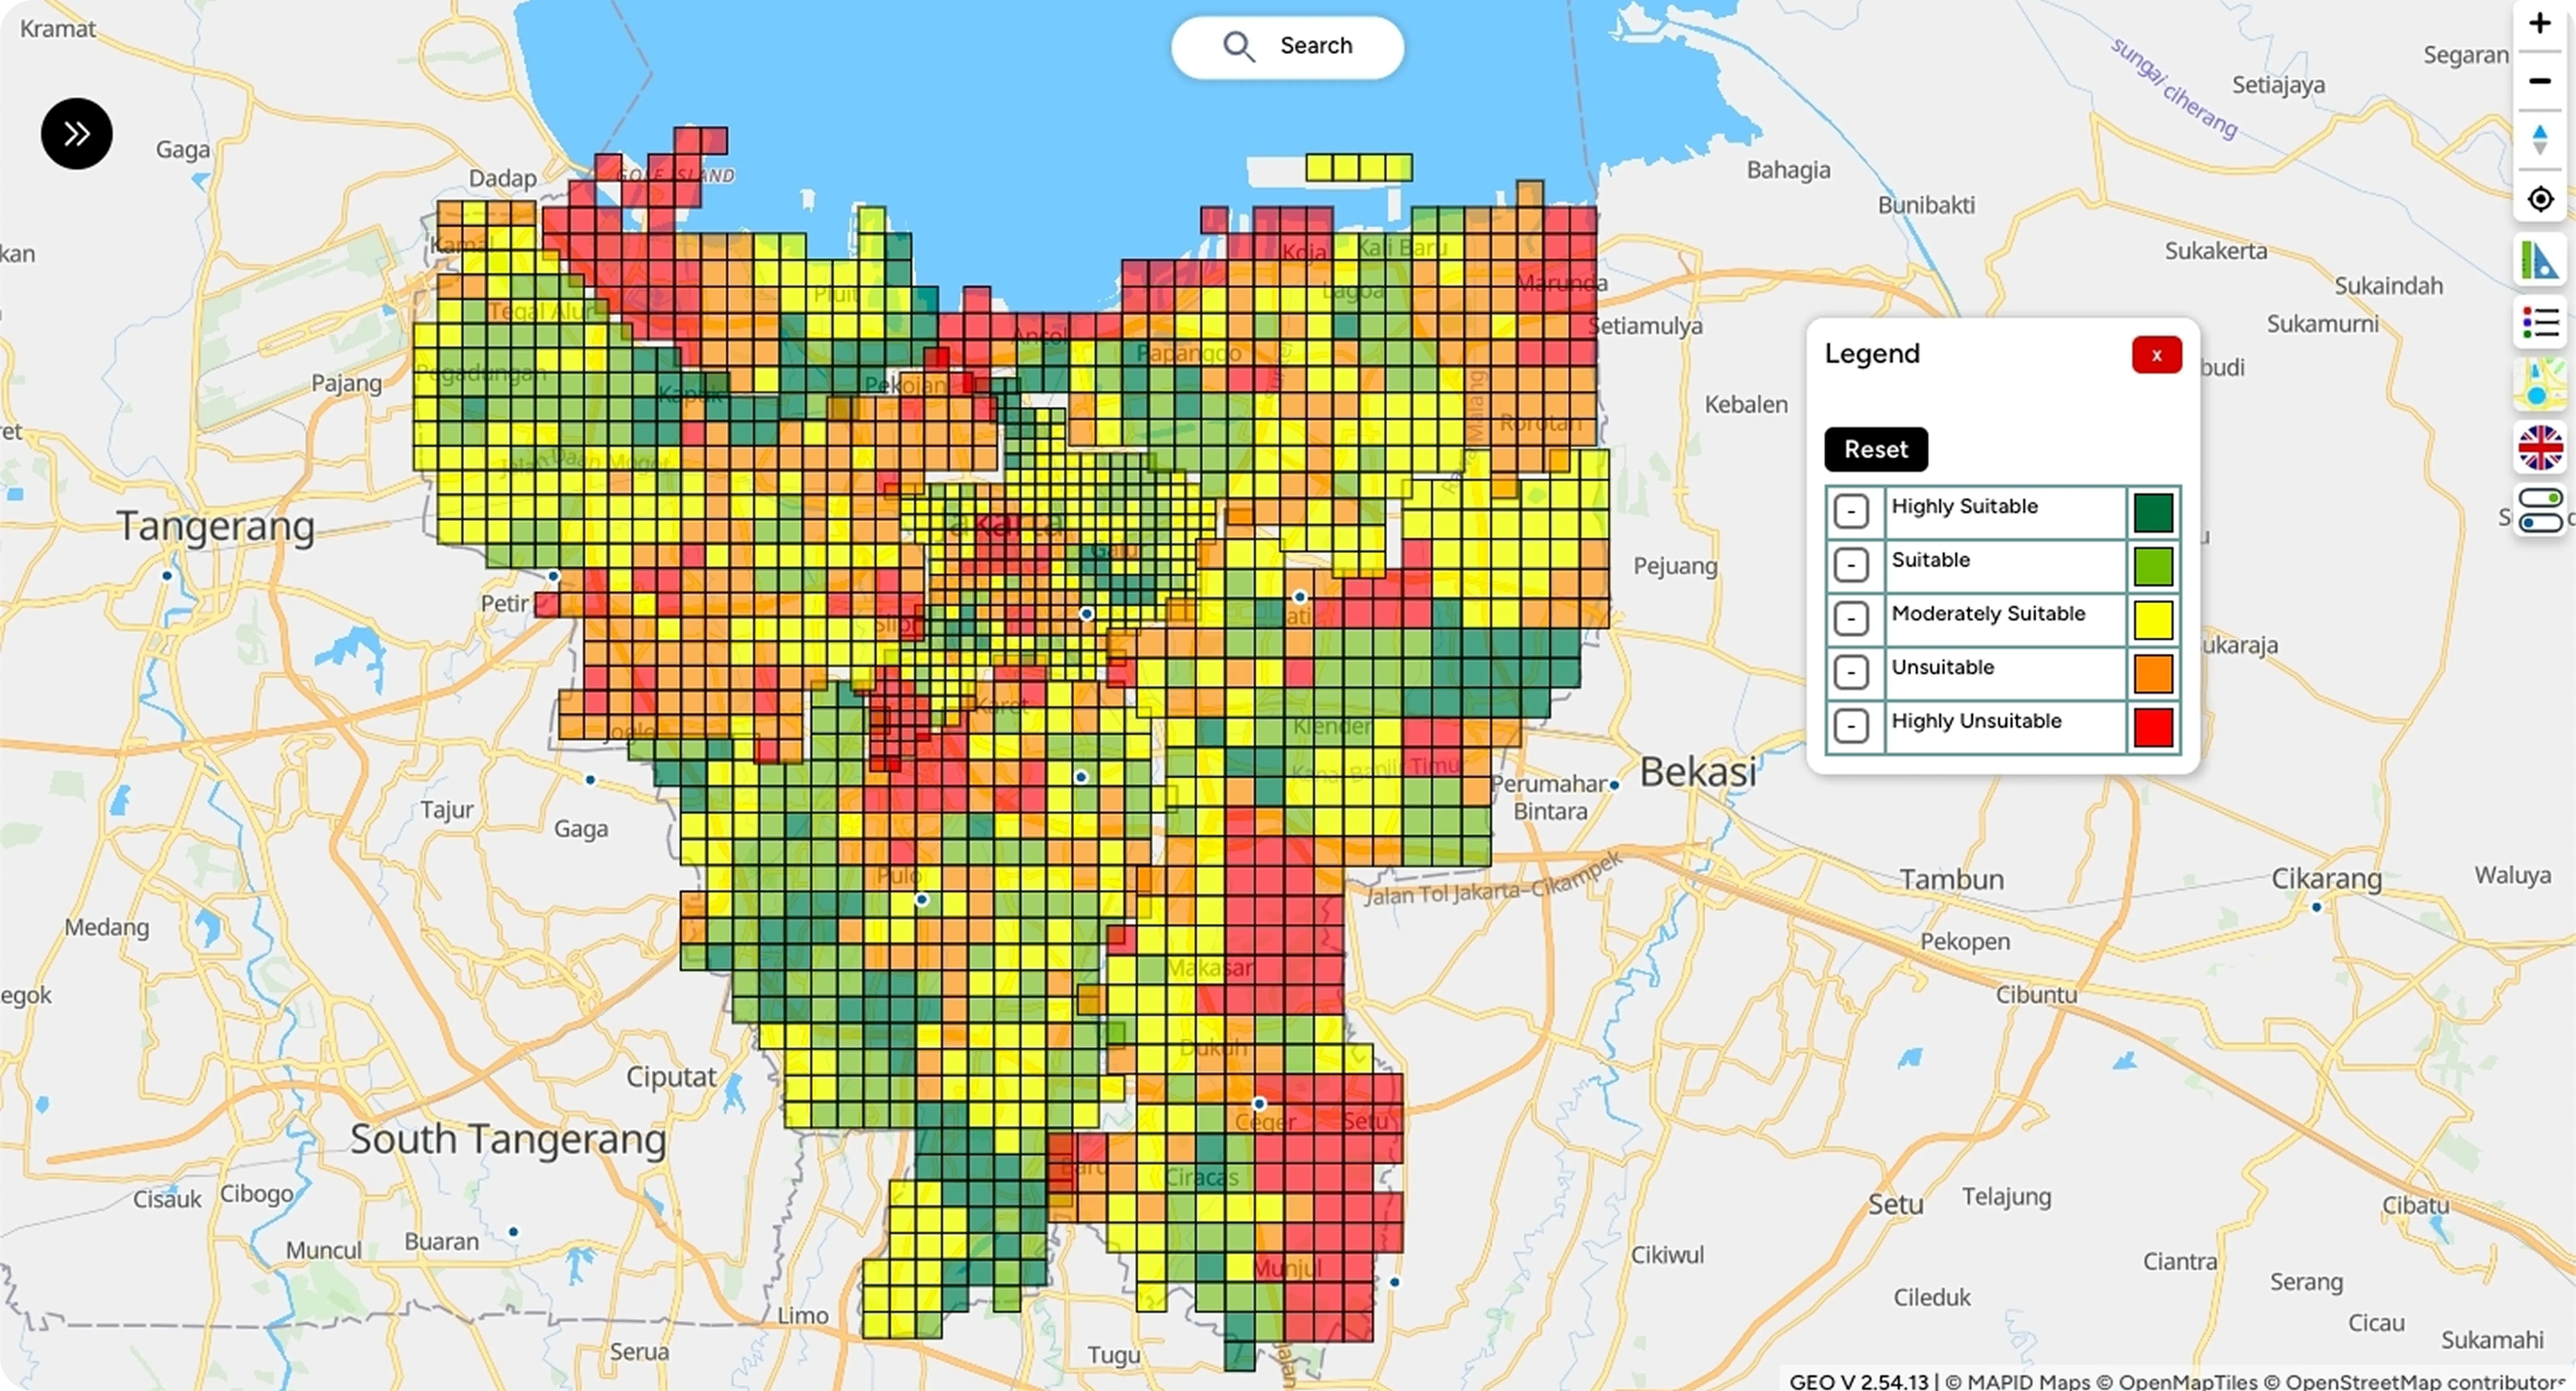Reset map bearing with the compass arrow
This screenshot has width=2576, height=1391.
coord(2539,139)
